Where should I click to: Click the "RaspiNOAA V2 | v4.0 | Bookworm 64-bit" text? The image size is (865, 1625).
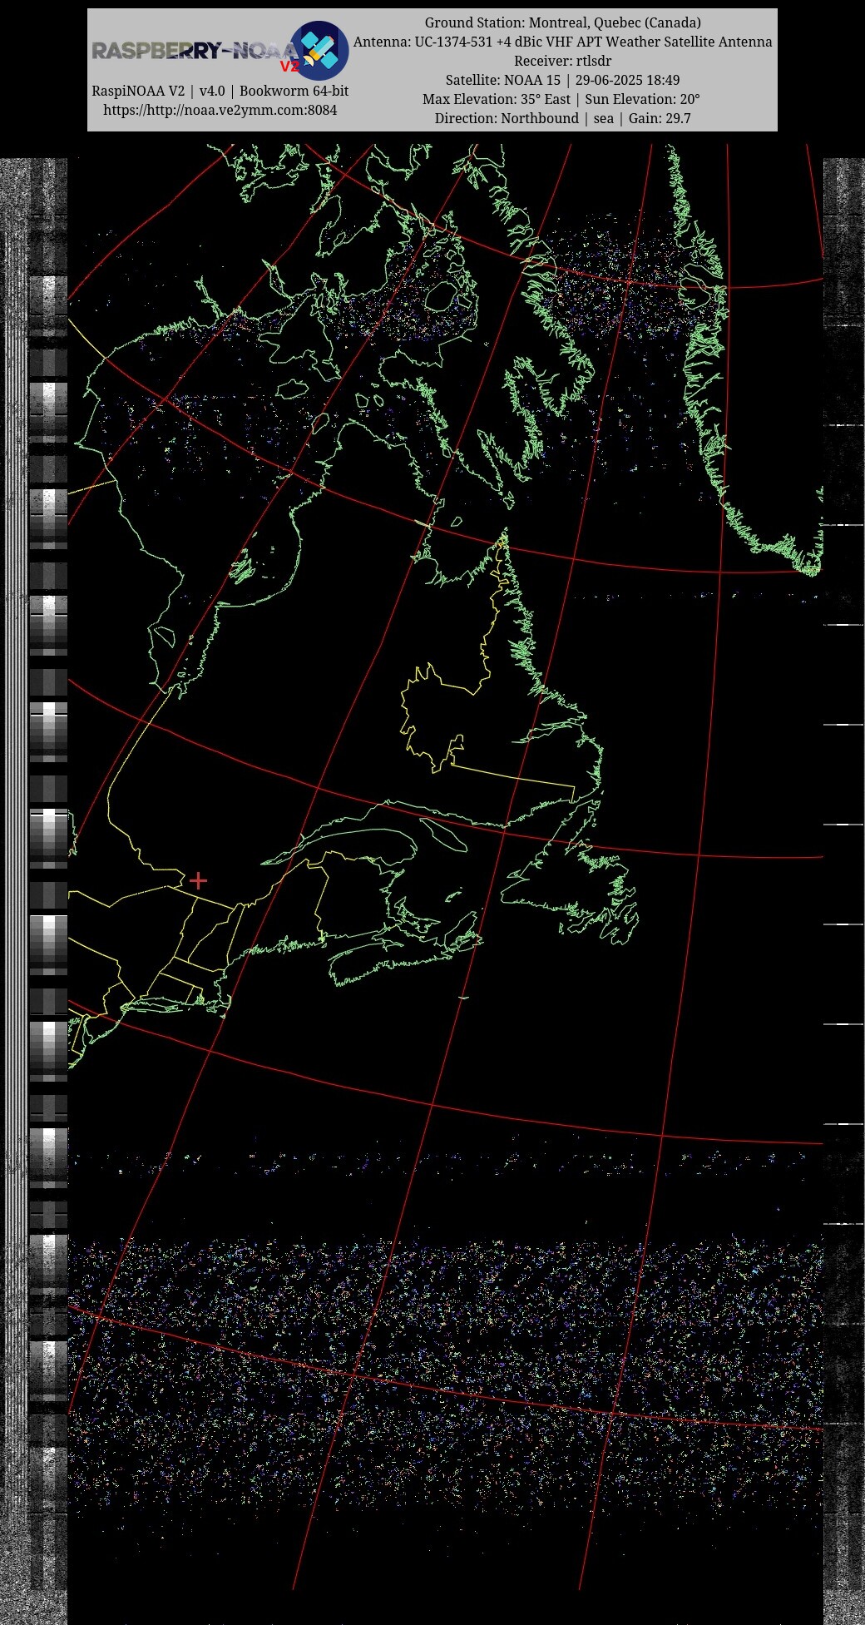coord(220,91)
